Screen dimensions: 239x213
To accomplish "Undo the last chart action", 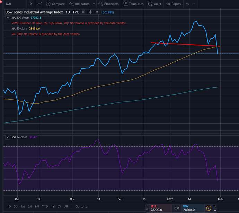I will tap(187, 4).
